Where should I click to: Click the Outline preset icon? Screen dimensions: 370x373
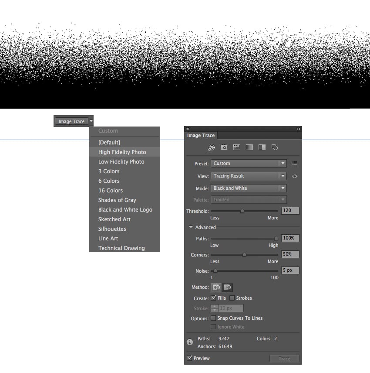[275, 147]
